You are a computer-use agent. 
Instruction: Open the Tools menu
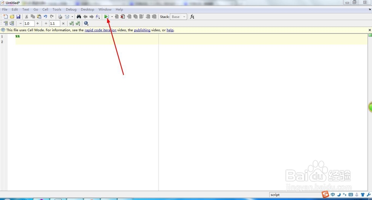tap(57, 9)
